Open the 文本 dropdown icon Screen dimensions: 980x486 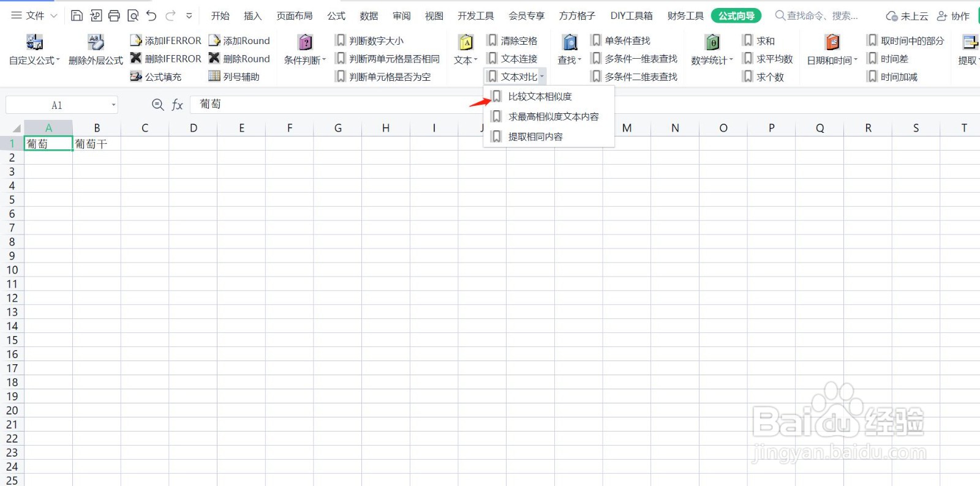tap(466, 42)
